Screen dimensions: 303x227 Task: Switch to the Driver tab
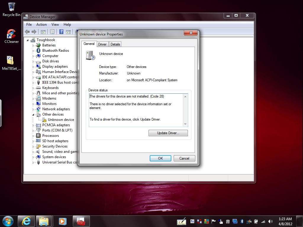point(102,44)
